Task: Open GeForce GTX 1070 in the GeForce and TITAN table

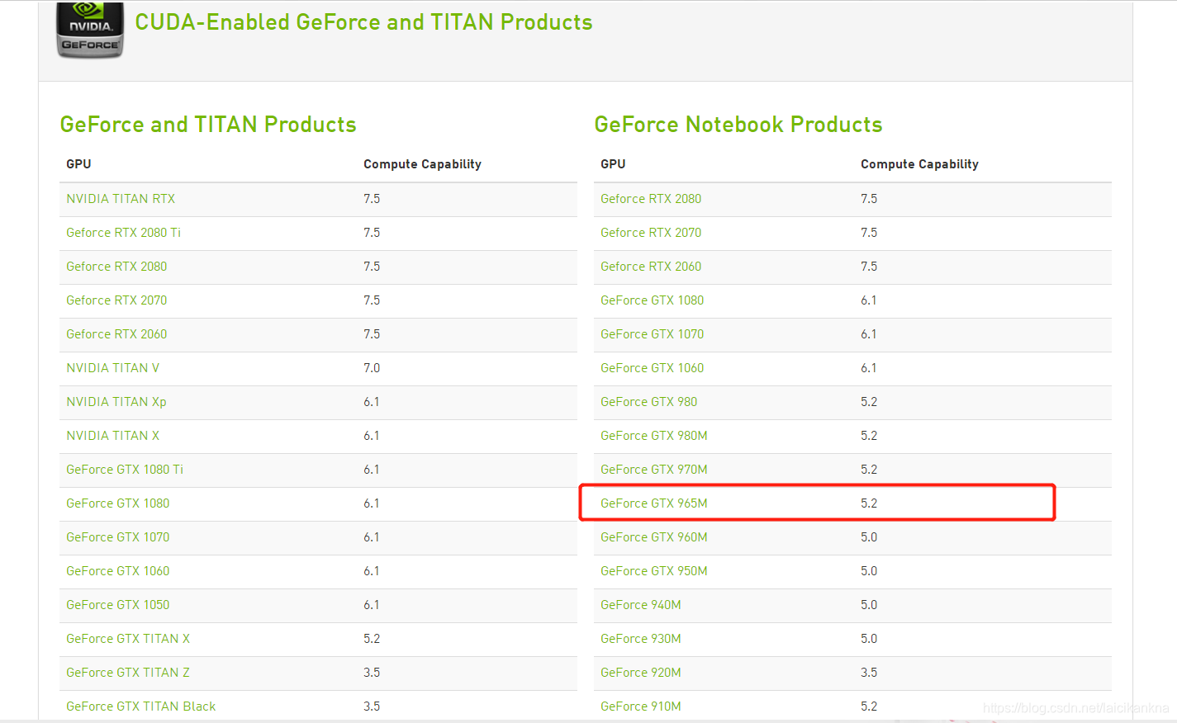Action: [118, 537]
